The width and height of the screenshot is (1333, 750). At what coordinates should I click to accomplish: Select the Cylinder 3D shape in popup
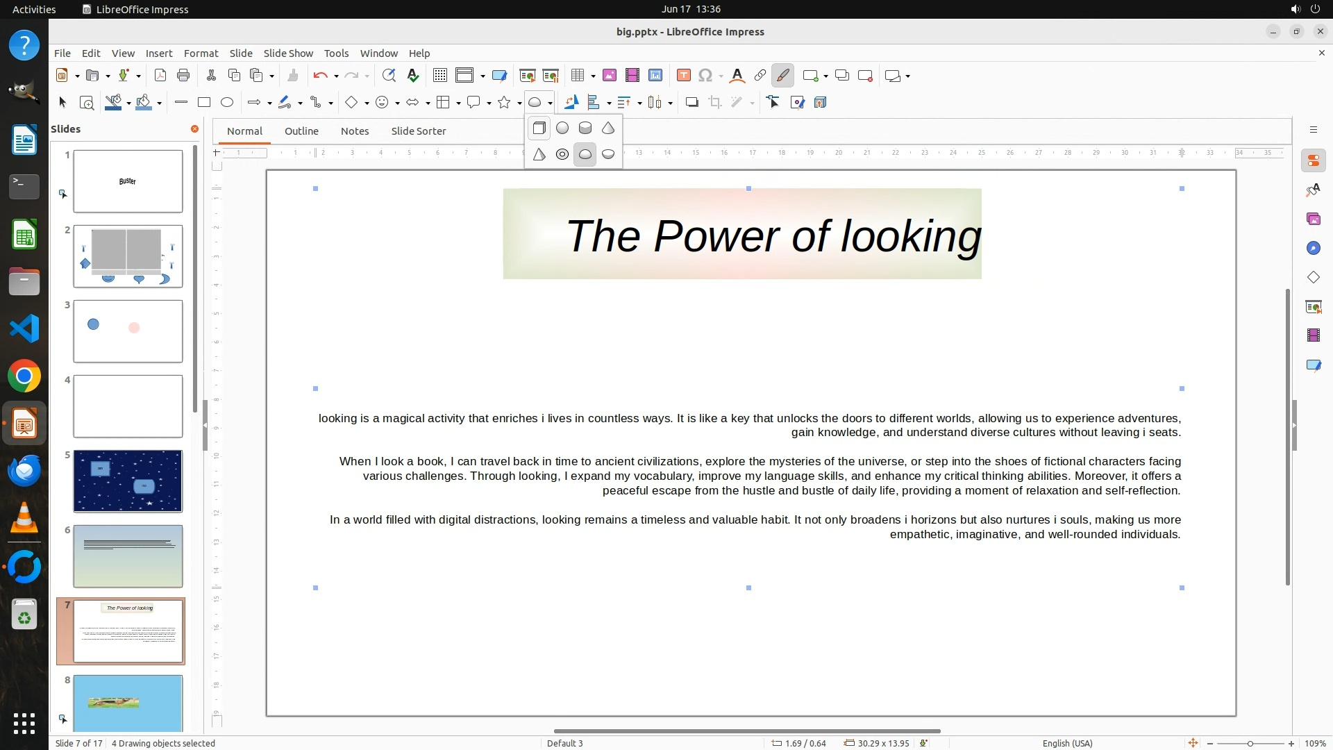pyautogui.click(x=585, y=128)
